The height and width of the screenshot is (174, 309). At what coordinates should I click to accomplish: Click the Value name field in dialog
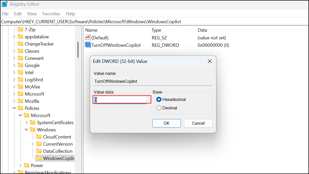coord(153,82)
